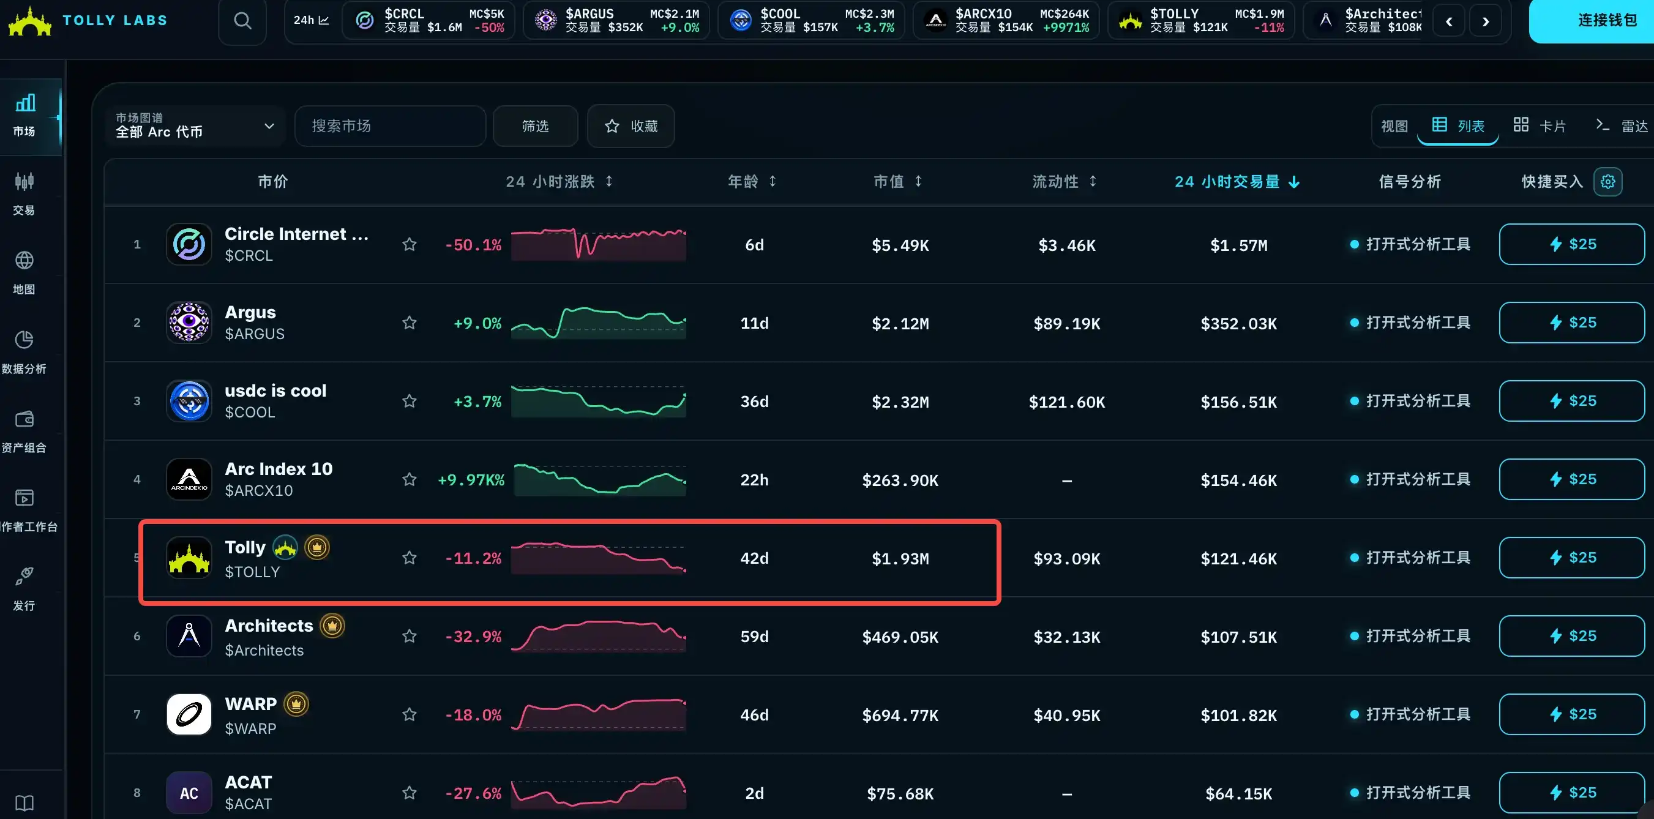Open the Trade candlestick sidebar icon
The width and height of the screenshot is (1654, 819).
[x=24, y=193]
